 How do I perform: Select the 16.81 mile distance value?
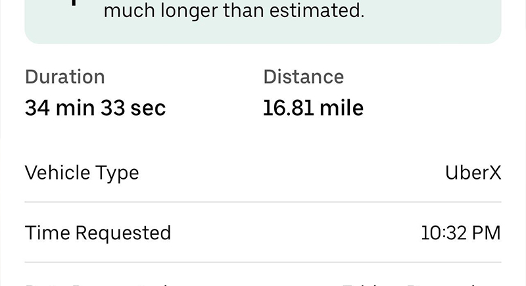tap(314, 108)
